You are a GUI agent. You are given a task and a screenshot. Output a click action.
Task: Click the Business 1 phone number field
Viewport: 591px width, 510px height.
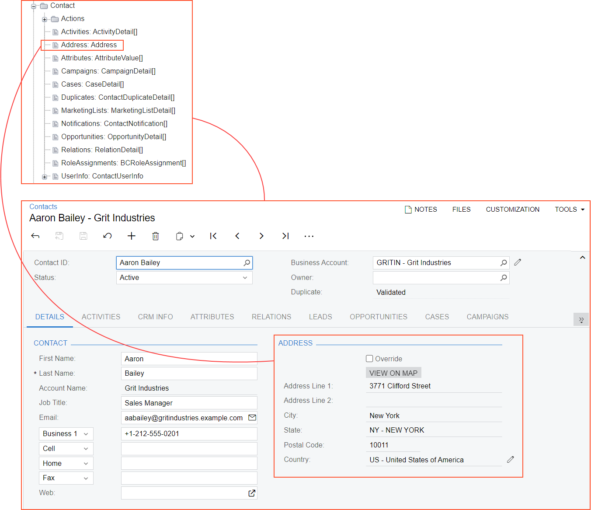[189, 434]
